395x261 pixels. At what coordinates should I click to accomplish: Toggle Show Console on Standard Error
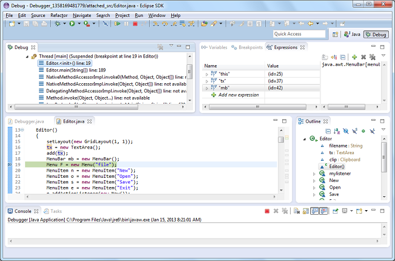coord(324,211)
